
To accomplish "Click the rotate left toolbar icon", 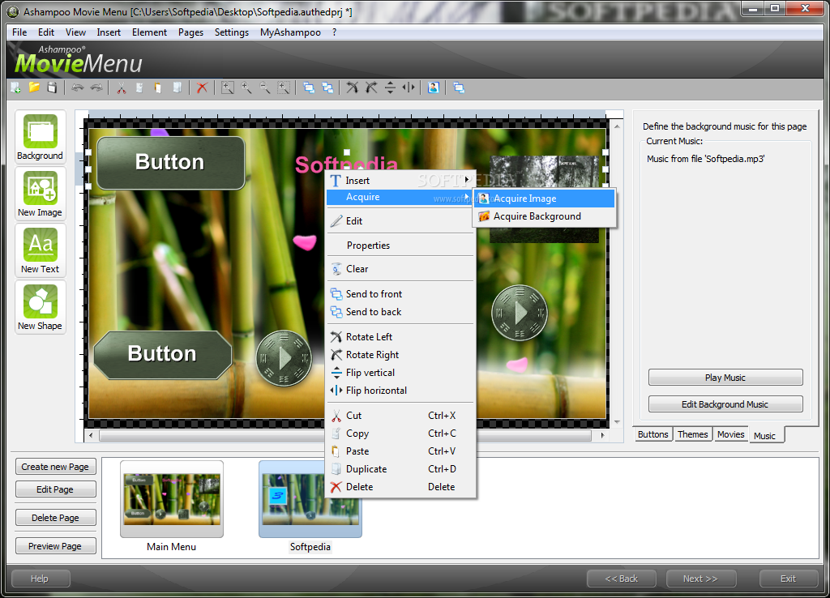I will (x=353, y=88).
